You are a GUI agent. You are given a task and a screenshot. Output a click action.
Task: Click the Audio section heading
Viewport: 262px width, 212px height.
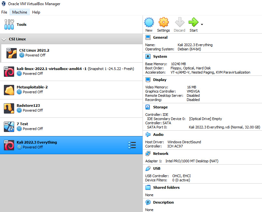(158, 135)
